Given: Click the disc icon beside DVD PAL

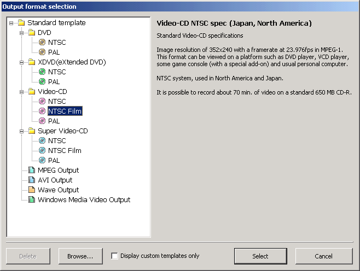Looking at the screenshot, I should pyautogui.click(x=42, y=52).
